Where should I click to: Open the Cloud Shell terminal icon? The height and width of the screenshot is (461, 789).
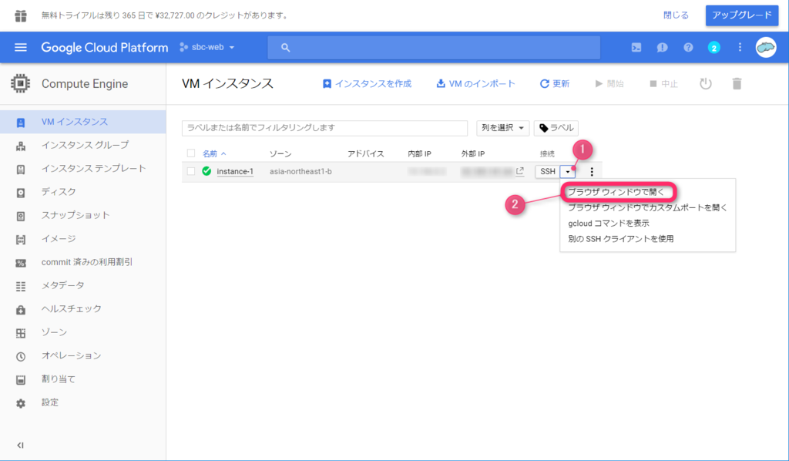(637, 47)
